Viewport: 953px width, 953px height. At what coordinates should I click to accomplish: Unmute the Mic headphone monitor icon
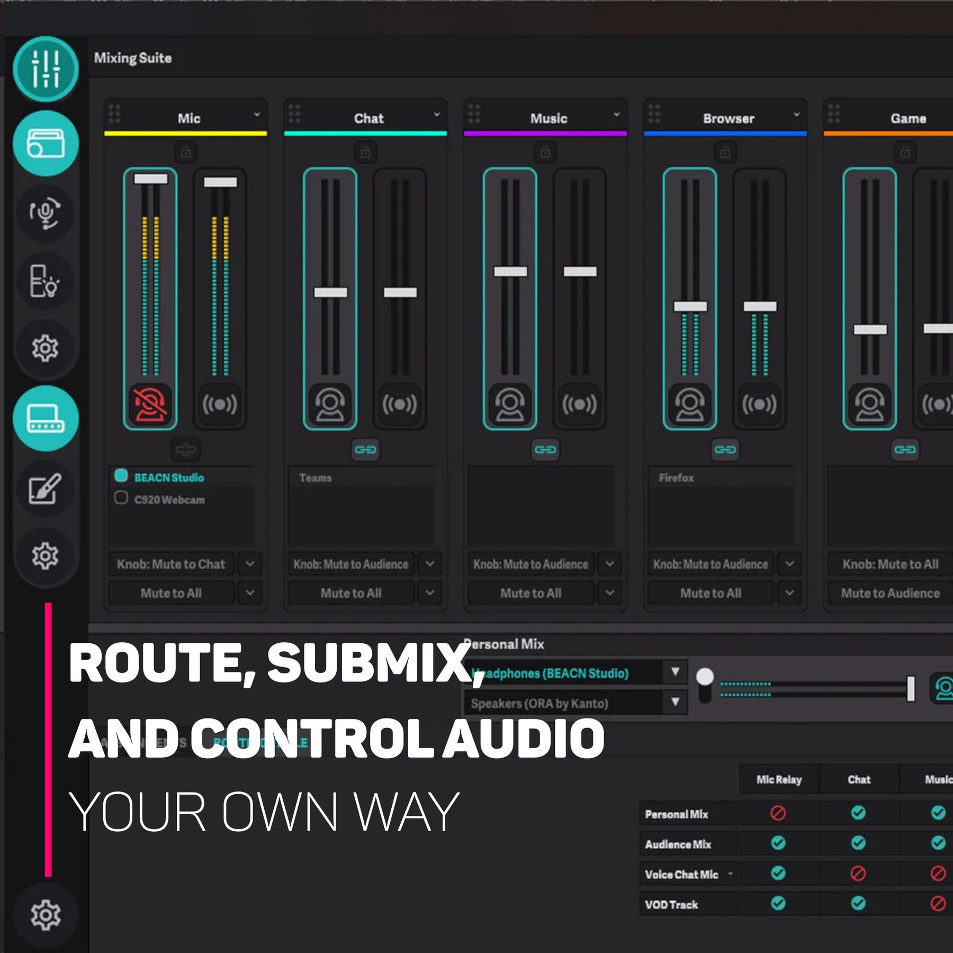(150, 404)
